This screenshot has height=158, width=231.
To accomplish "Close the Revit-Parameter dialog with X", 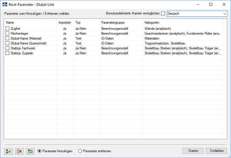I will tap(224, 4).
